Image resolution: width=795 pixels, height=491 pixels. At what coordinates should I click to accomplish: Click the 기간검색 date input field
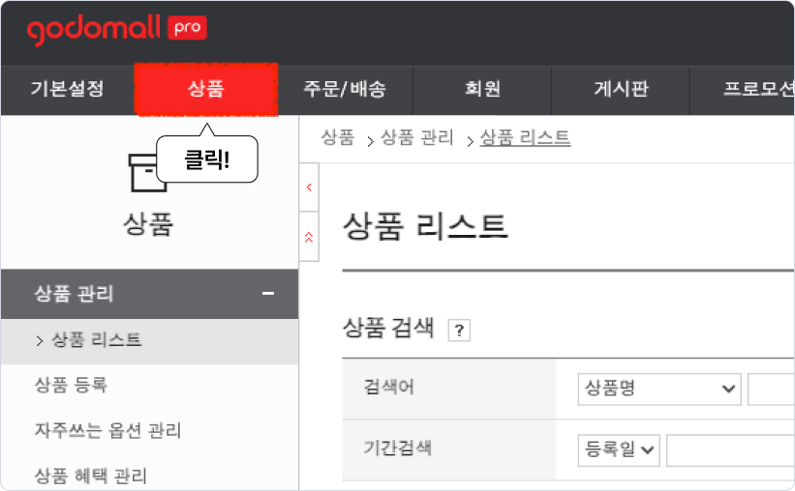(x=731, y=449)
